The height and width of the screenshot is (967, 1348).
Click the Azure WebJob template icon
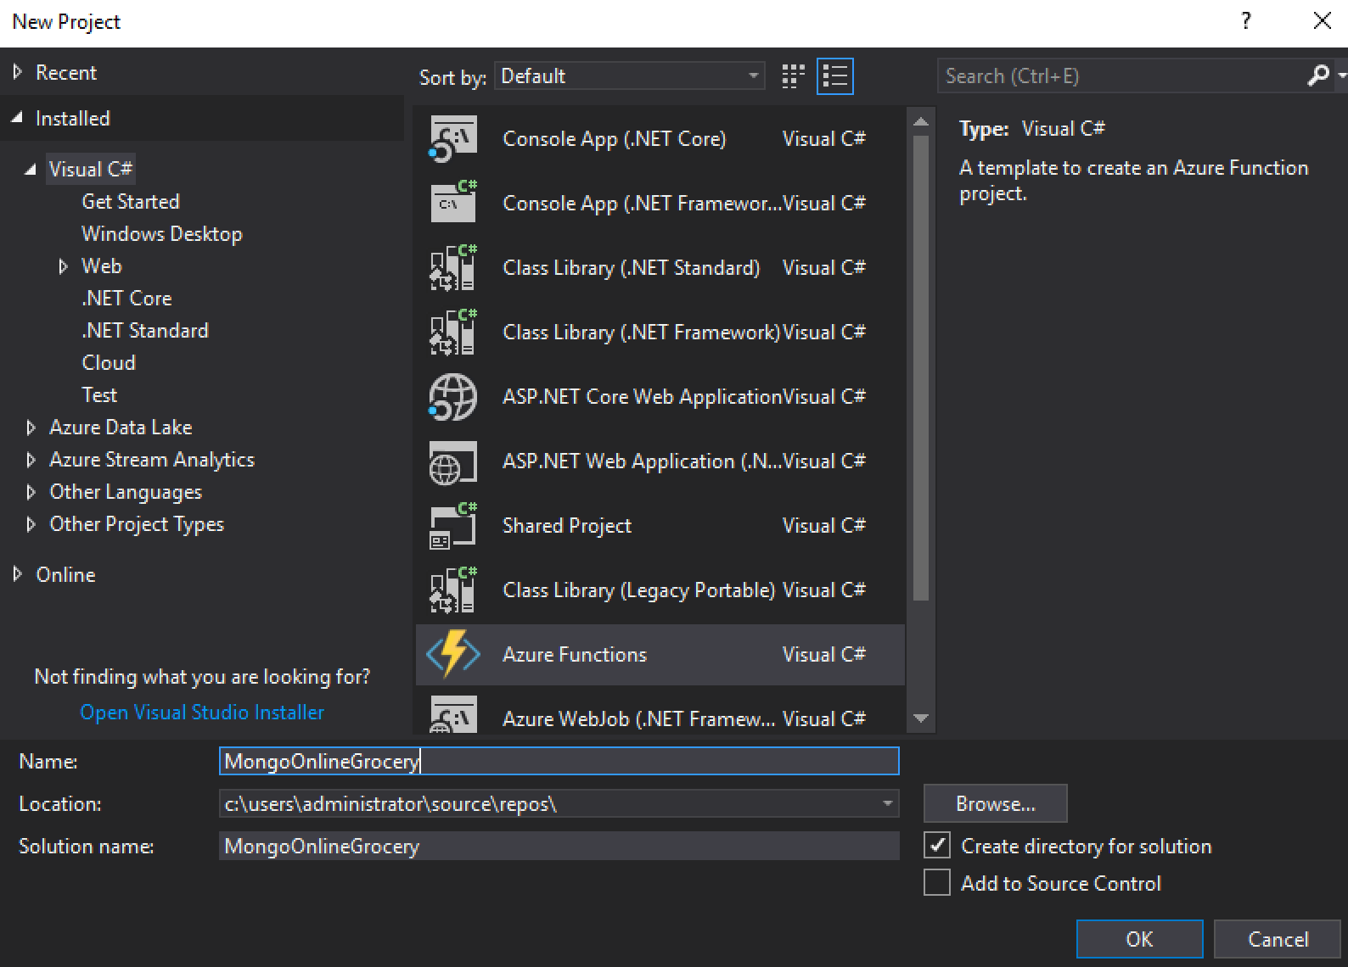pyautogui.click(x=453, y=715)
